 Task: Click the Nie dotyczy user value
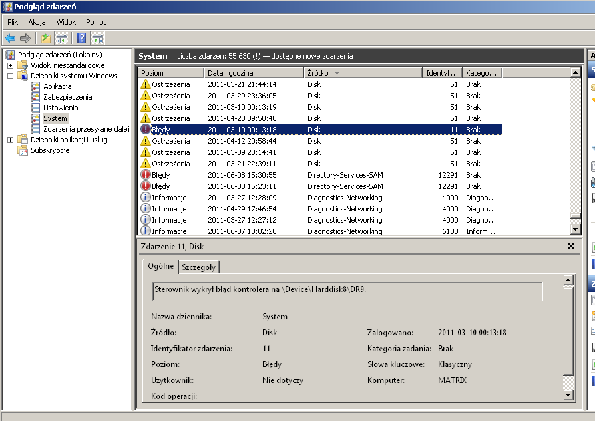(x=283, y=380)
